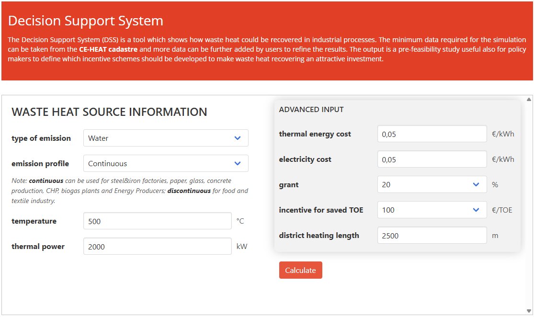Click the incentive for saved TOE chevron icon
The width and height of the screenshot is (534, 317).
[476, 210]
